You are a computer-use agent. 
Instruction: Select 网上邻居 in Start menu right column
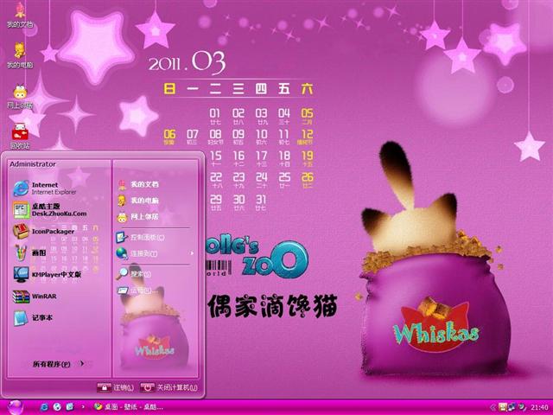point(138,217)
